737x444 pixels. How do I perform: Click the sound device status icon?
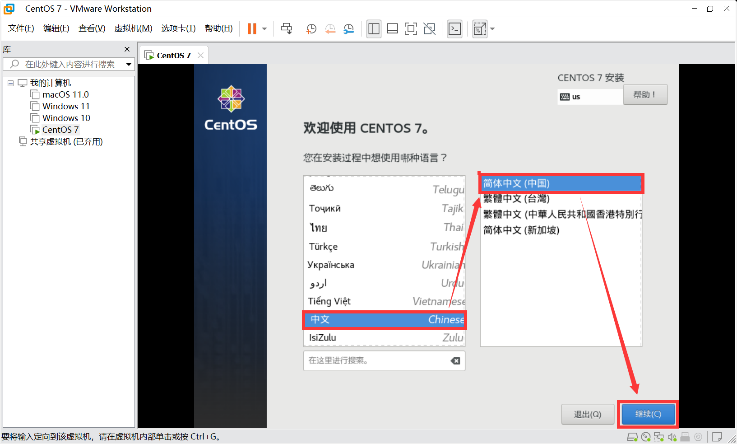coord(672,436)
